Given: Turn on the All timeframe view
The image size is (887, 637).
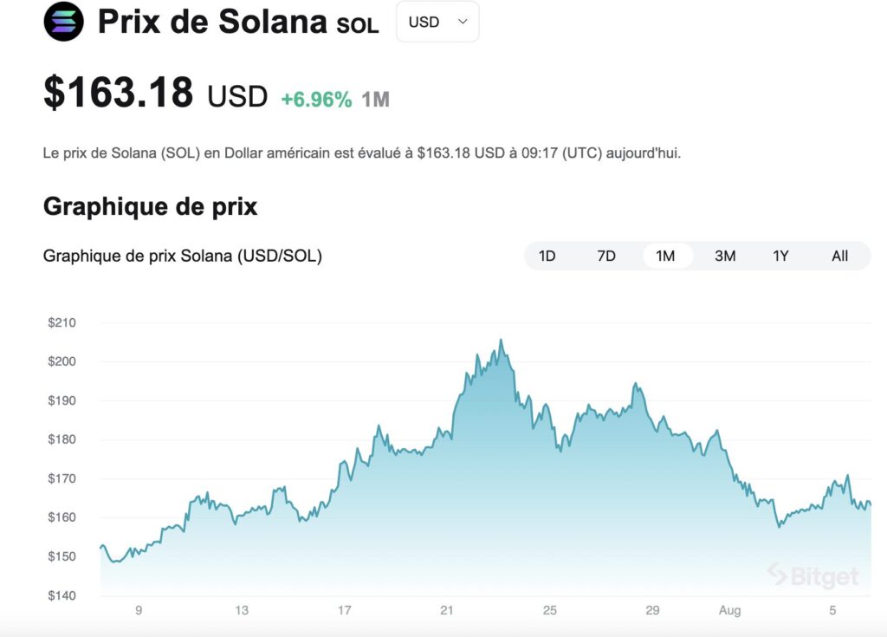Looking at the screenshot, I should [838, 256].
